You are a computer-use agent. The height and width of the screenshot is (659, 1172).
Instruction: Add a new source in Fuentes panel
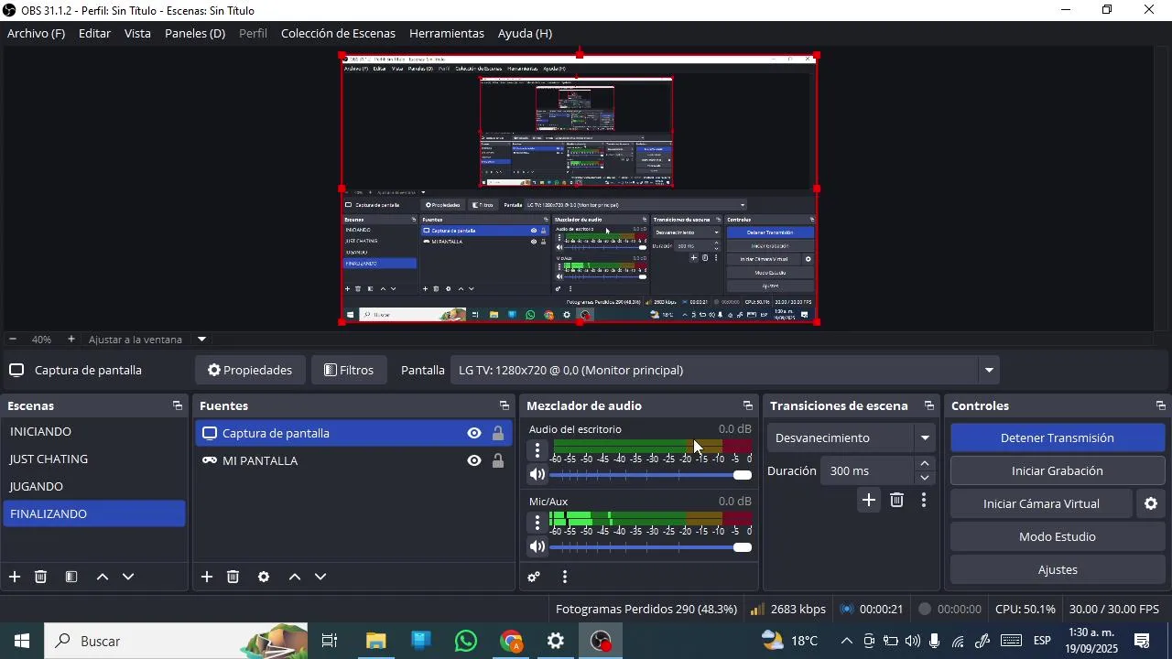tap(207, 577)
